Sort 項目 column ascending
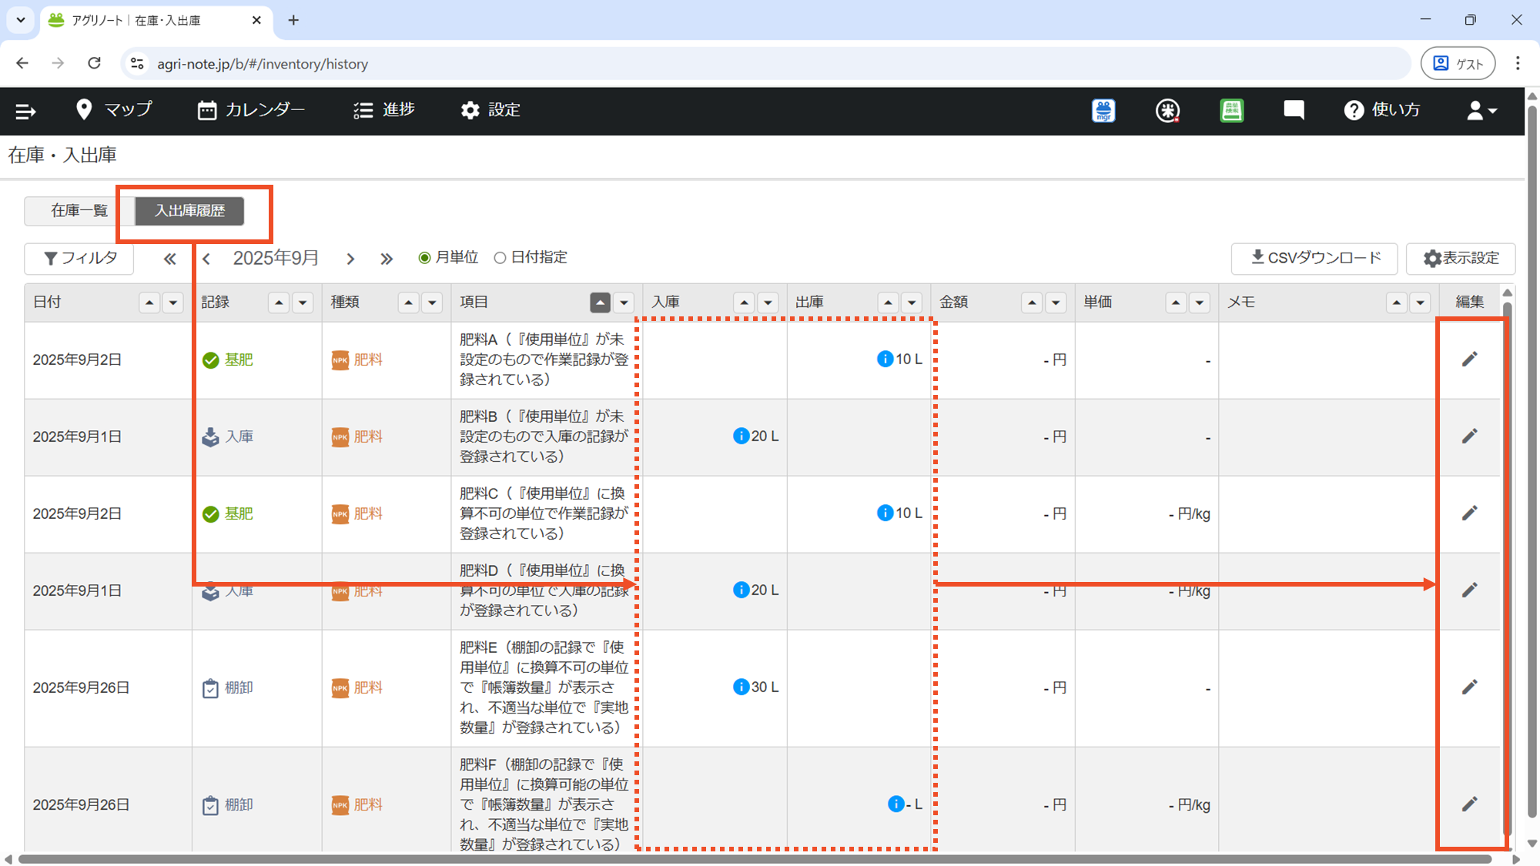Viewport: 1540px width, 866px height. point(600,303)
